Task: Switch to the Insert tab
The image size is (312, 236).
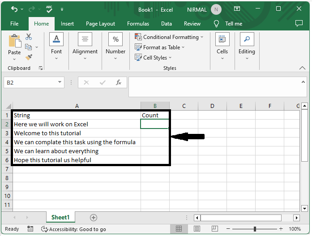Action: 67,24
